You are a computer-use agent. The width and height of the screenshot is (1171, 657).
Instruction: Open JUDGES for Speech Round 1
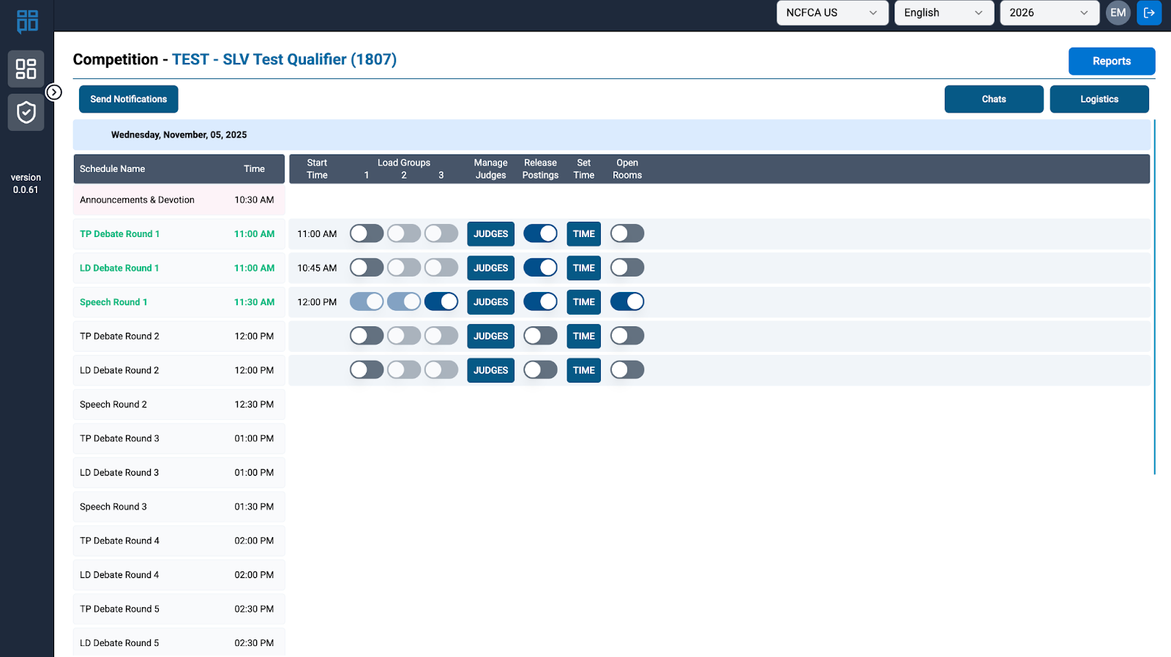coord(490,302)
